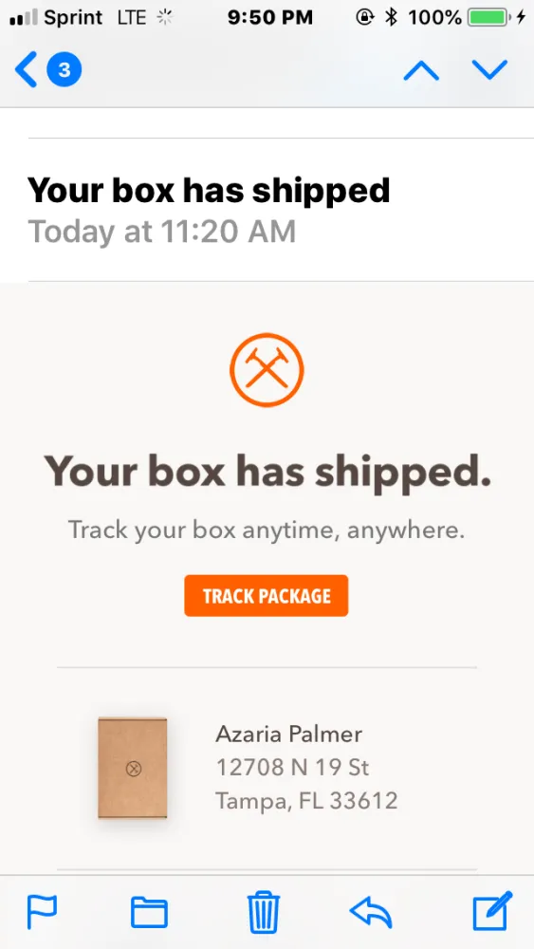The width and height of the screenshot is (534, 949).
Task: Move email using the folder icon
Action: coord(149,912)
